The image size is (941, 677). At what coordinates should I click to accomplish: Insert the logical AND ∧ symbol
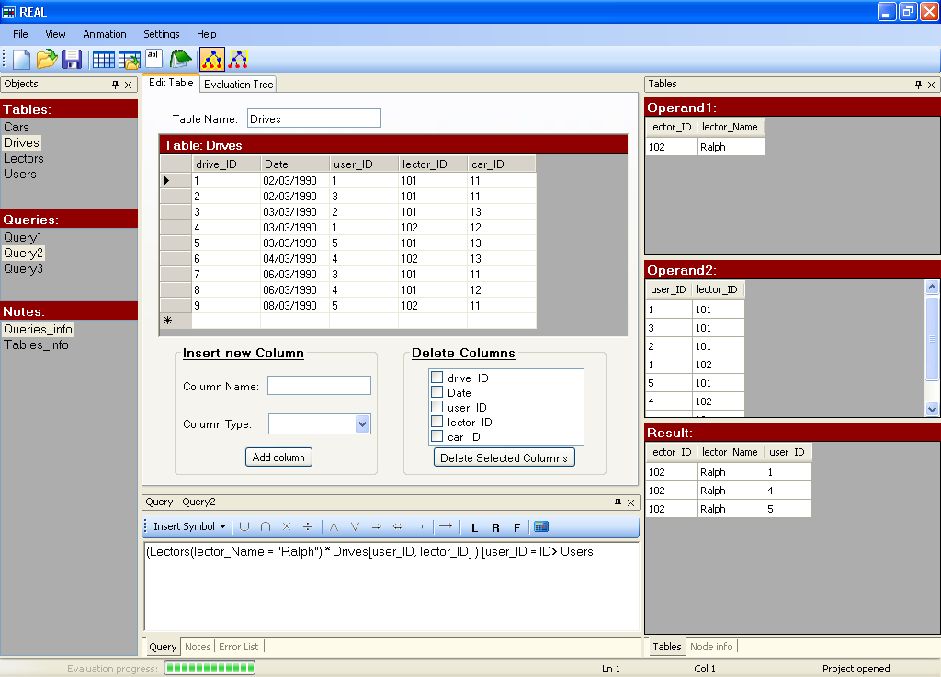(x=334, y=526)
